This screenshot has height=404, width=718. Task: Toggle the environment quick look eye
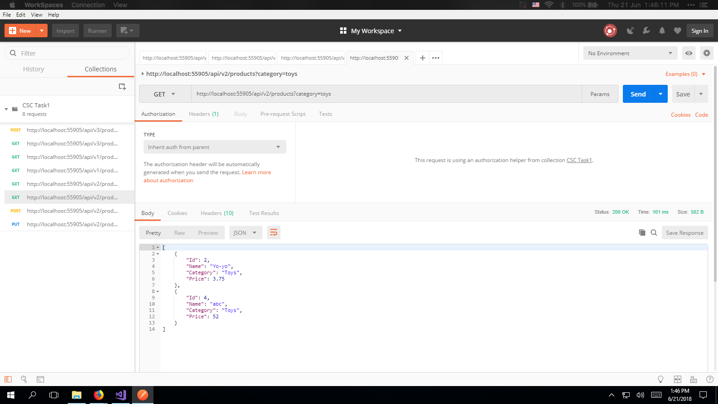[689, 53]
